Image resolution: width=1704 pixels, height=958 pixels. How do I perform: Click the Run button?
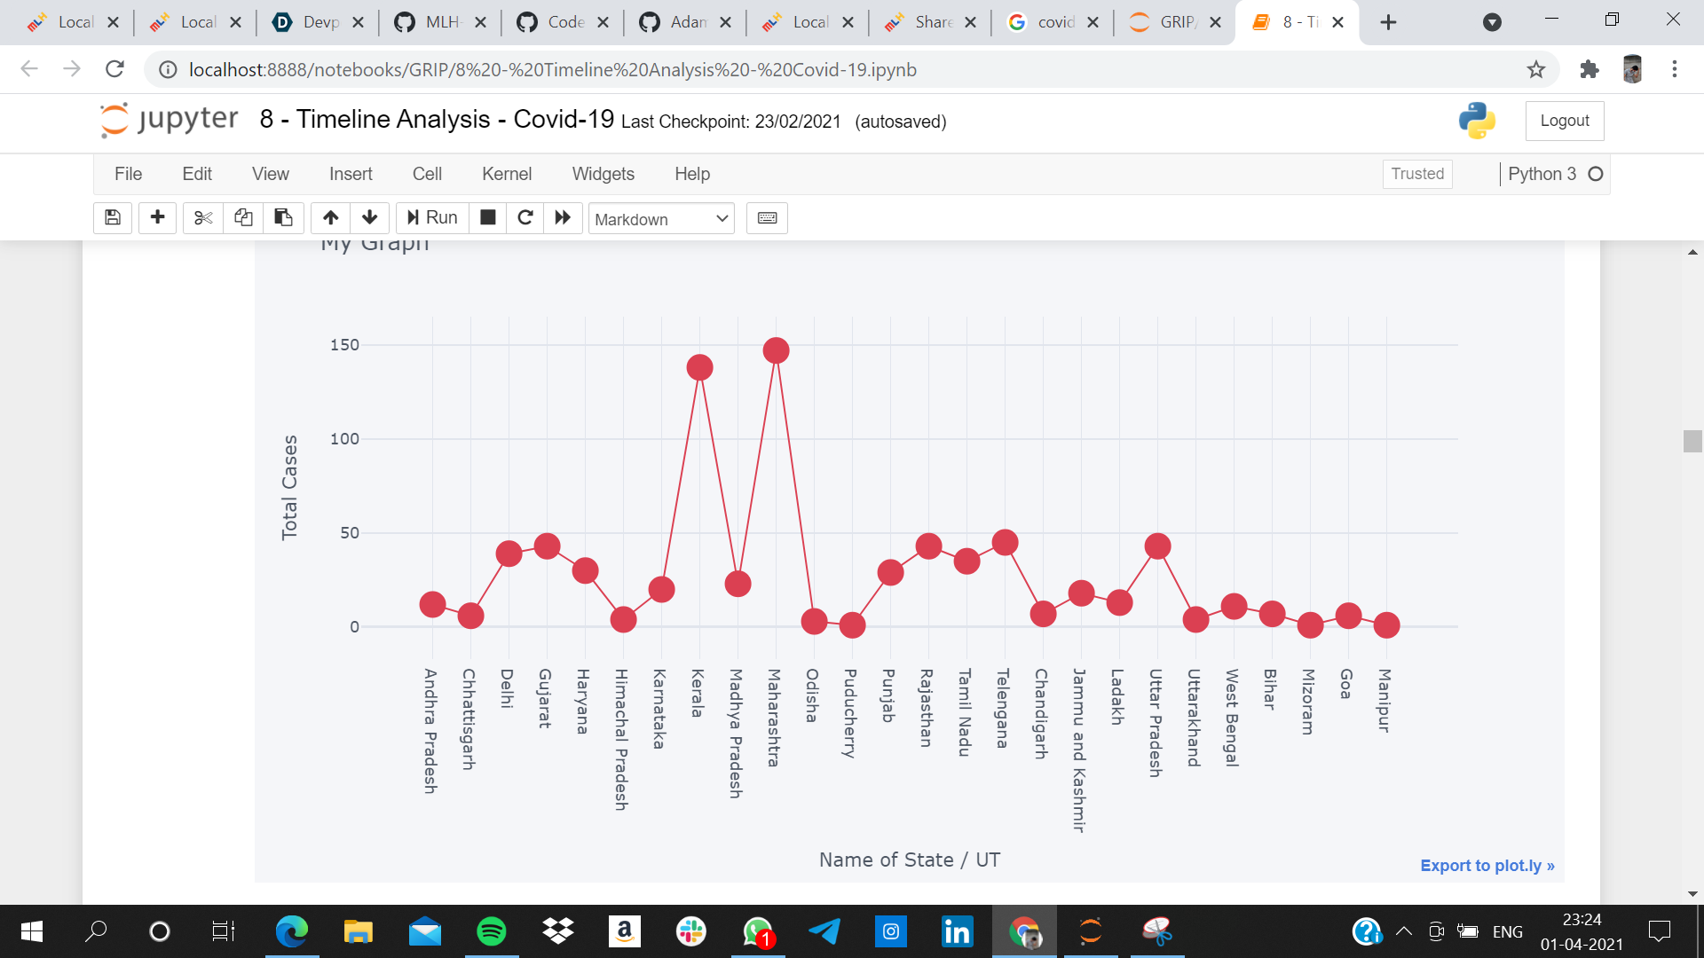coord(433,218)
